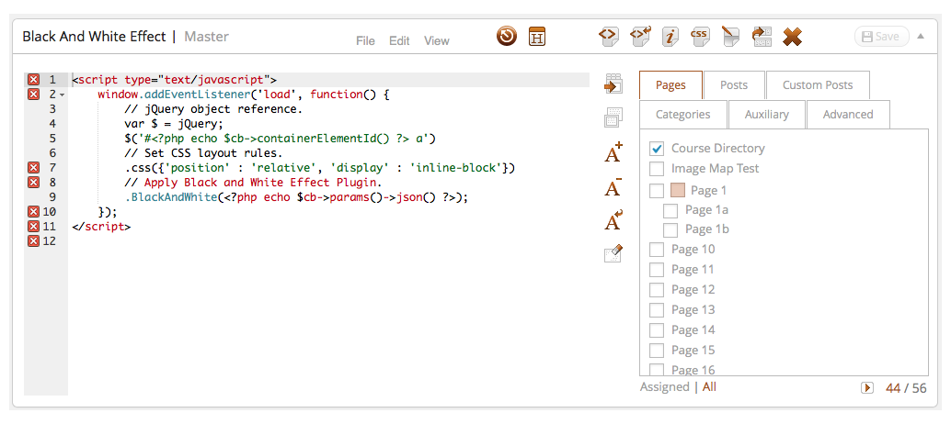Click the Save button
The height and width of the screenshot is (424, 951).
point(882,37)
